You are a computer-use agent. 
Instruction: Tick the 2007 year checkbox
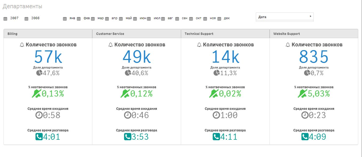5,19
